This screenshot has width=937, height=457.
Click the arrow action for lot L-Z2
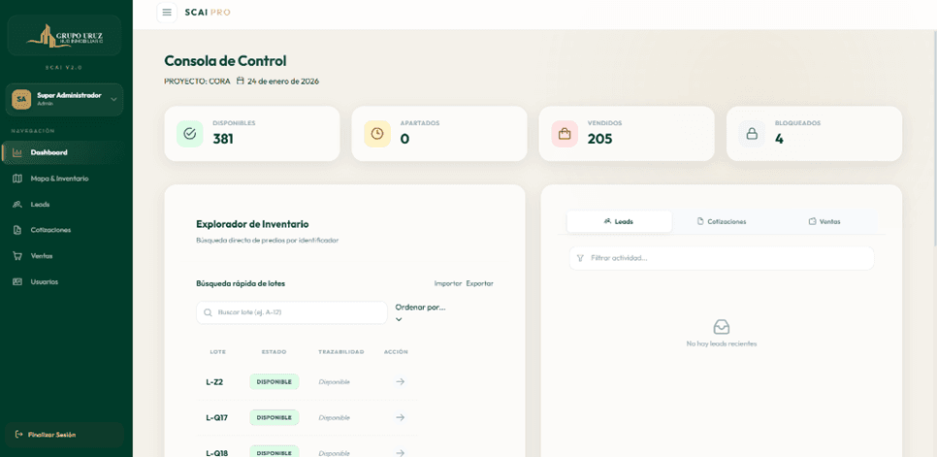click(400, 382)
